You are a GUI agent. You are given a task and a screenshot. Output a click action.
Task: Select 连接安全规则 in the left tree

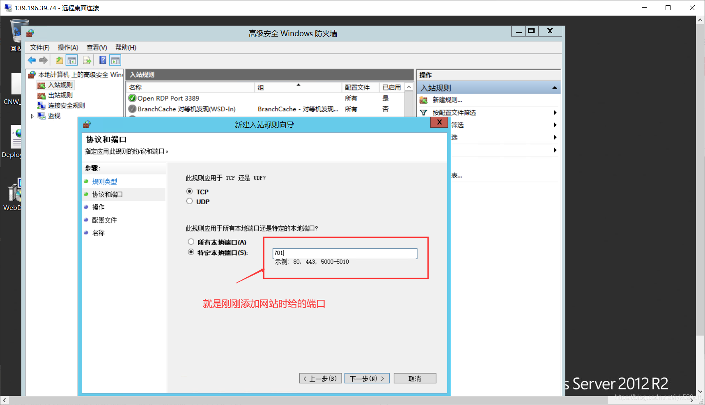67,106
